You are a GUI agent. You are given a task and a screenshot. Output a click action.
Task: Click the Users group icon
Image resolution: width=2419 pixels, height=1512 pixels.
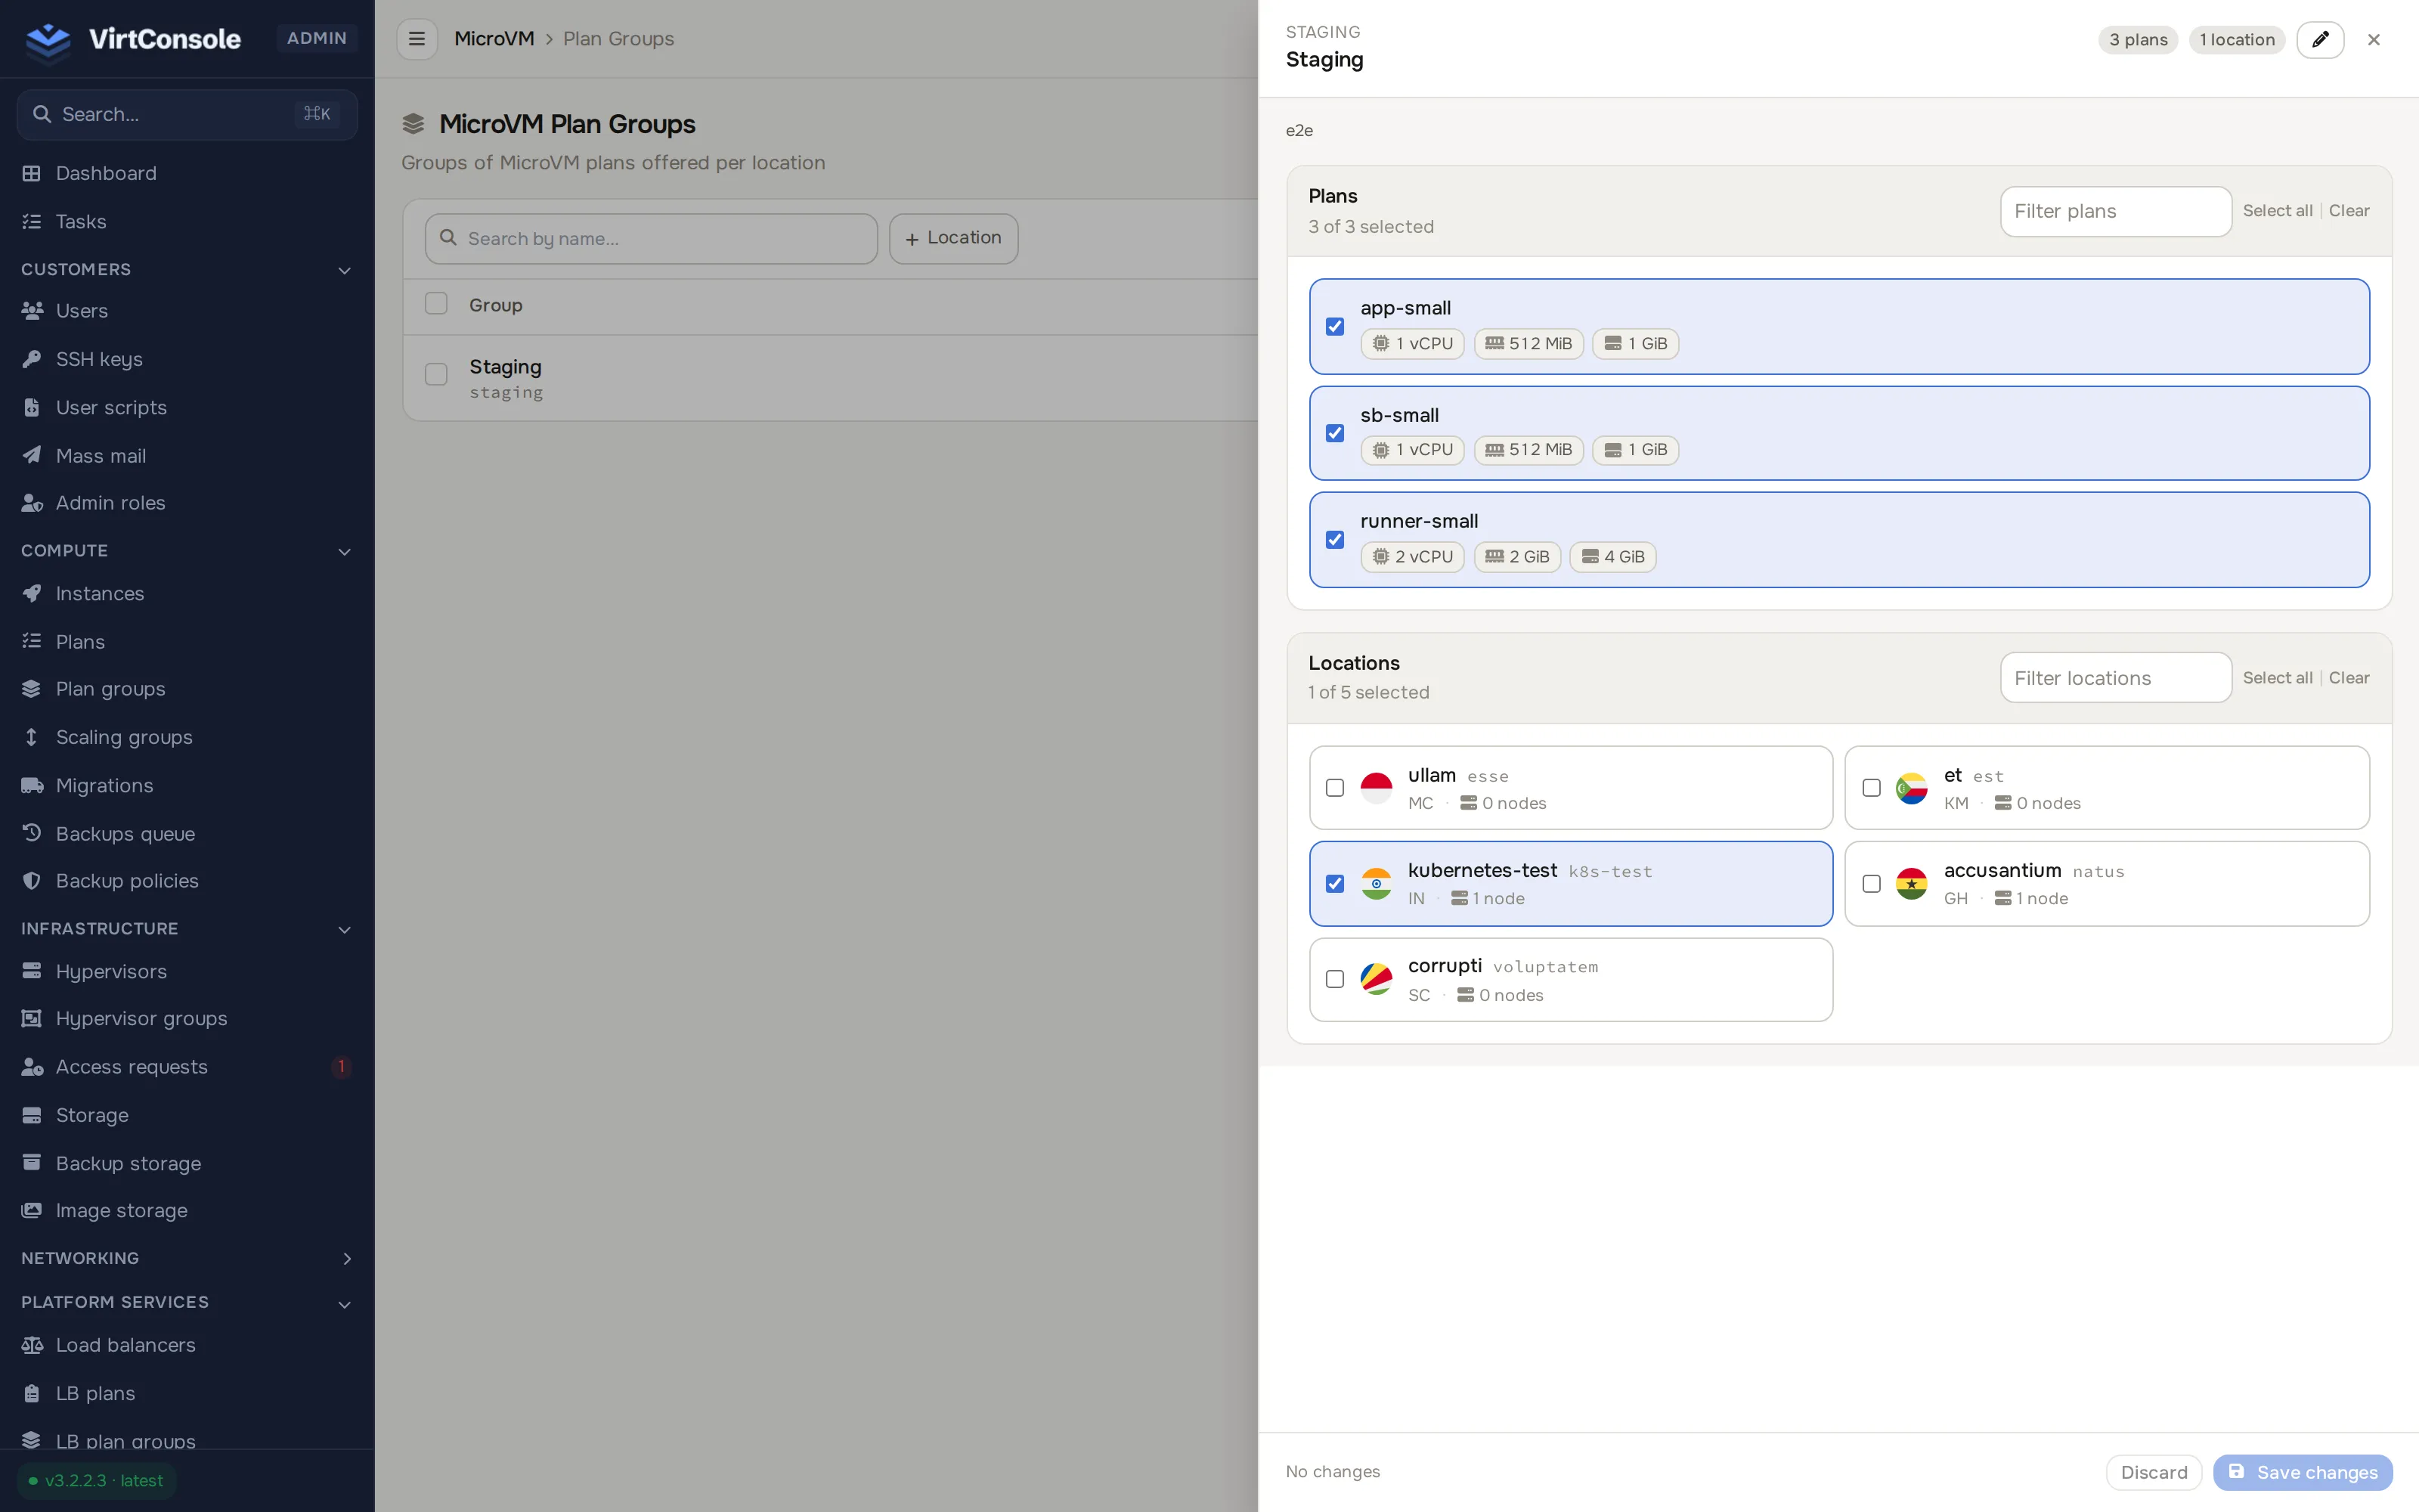pyautogui.click(x=32, y=311)
